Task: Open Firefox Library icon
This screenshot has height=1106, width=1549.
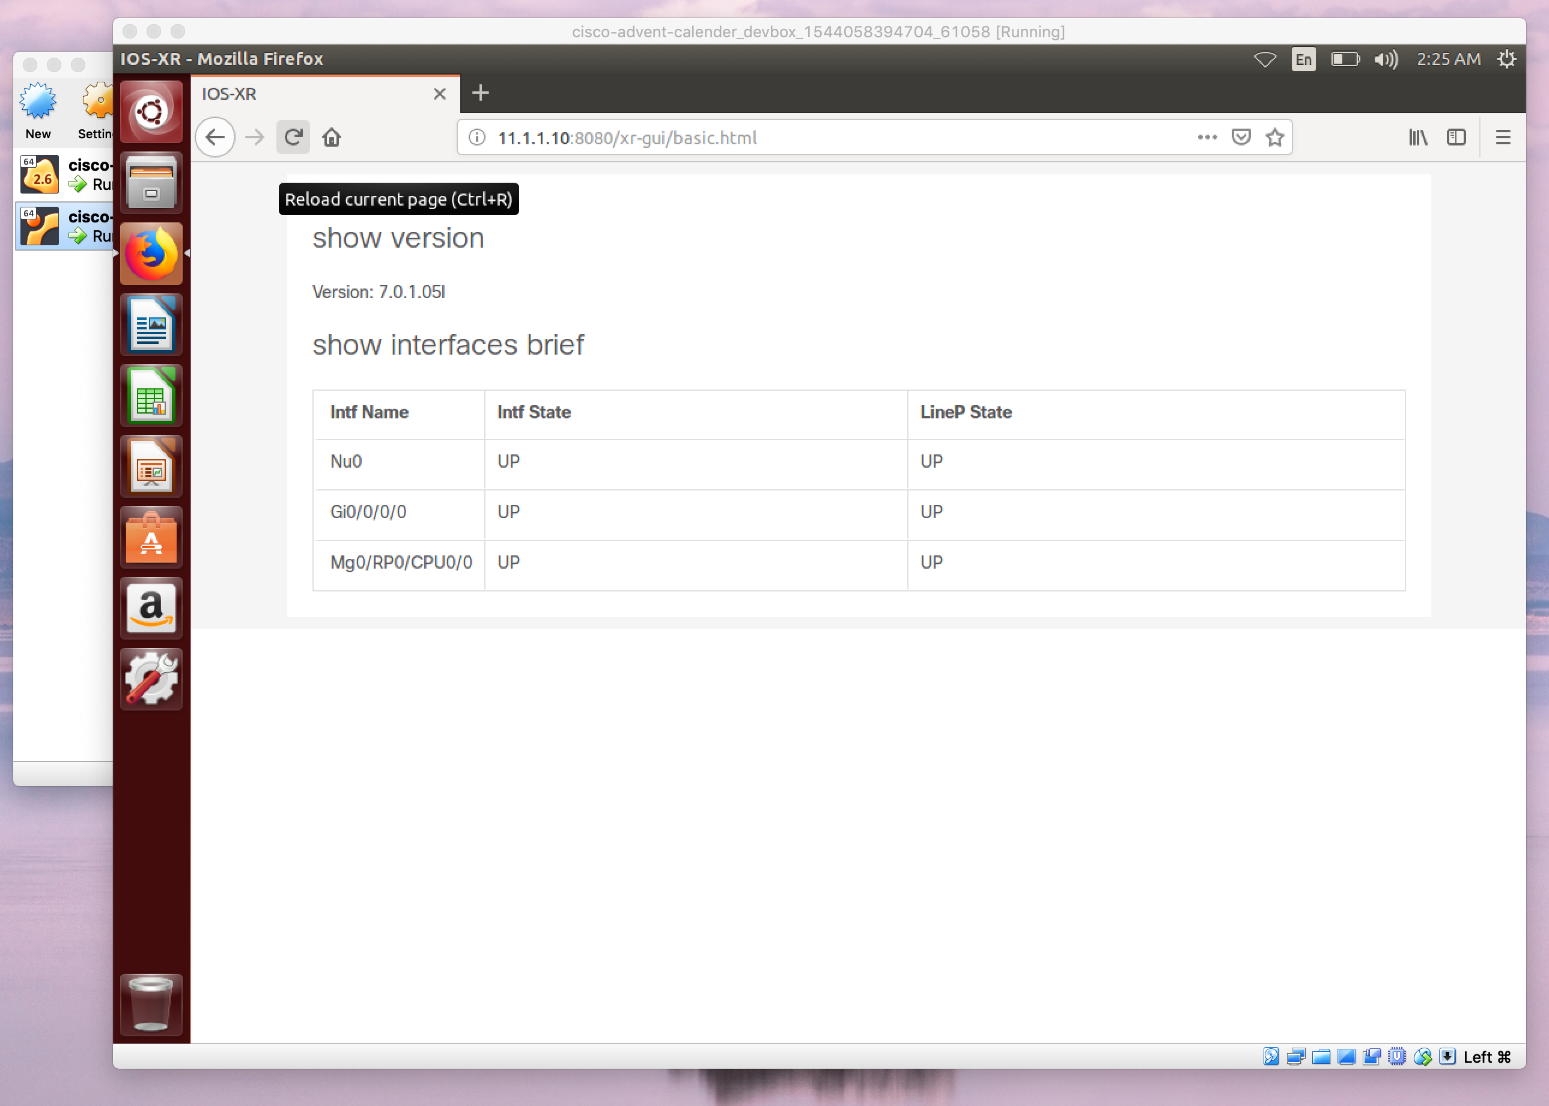Action: click(1419, 138)
